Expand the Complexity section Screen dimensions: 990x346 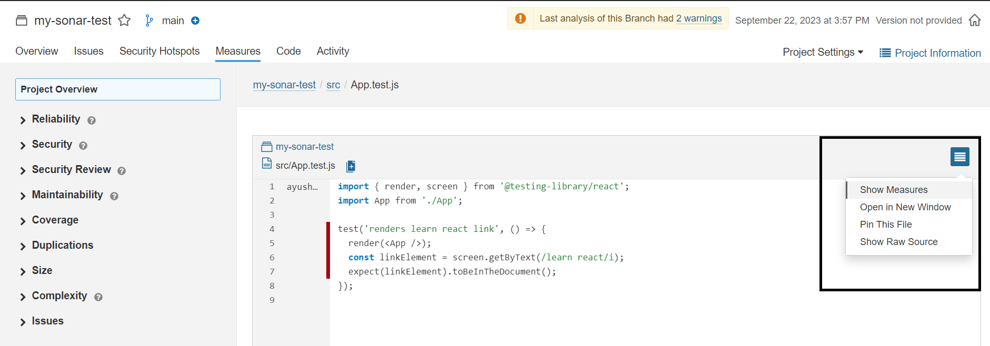click(23, 297)
